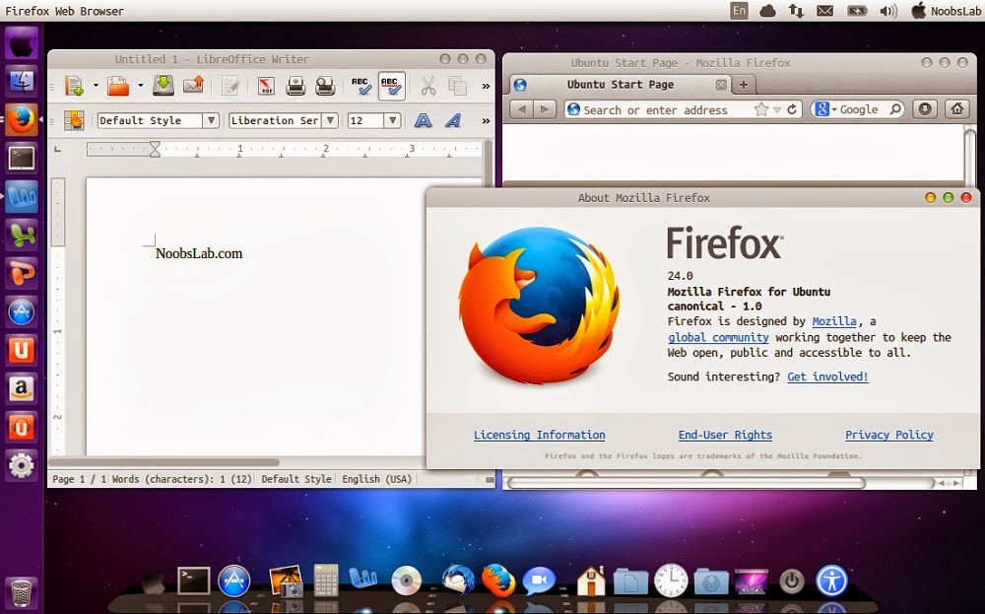The width and height of the screenshot is (985, 614).
Task: Reload page with the refresh icon
Action: (x=792, y=110)
